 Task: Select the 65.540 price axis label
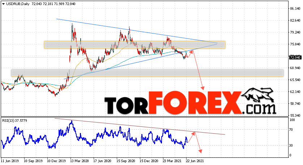[295, 80]
